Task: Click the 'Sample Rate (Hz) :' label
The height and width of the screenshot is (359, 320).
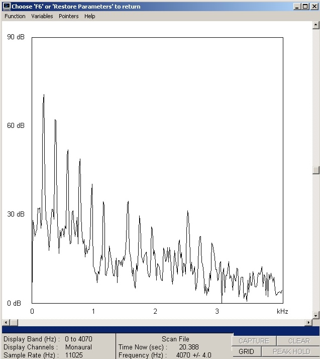Action: pyautogui.click(x=31, y=355)
